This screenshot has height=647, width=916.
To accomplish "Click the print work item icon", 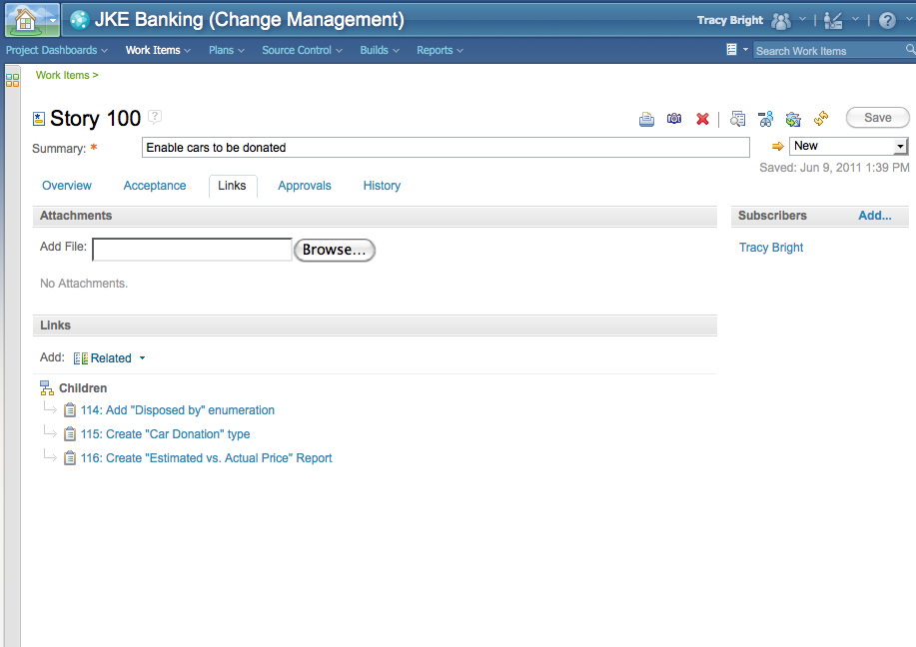I will [x=646, y=119].
